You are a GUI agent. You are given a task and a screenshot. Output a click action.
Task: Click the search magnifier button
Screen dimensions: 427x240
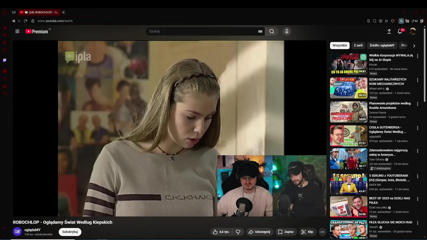pos(272,31)
